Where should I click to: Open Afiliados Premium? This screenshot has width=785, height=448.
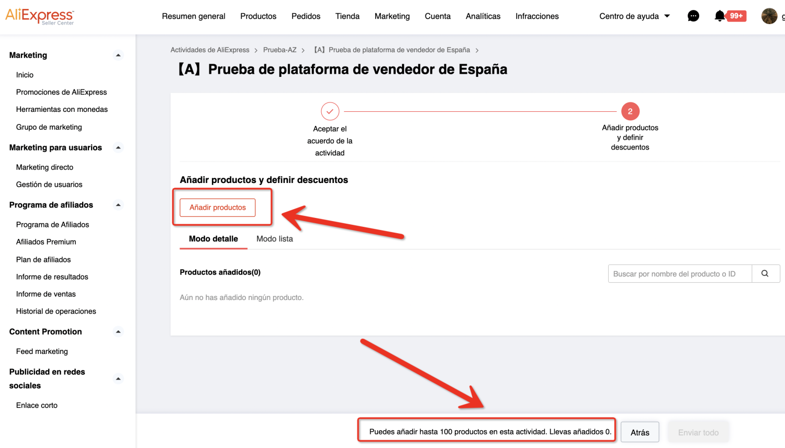pos(46,242)
